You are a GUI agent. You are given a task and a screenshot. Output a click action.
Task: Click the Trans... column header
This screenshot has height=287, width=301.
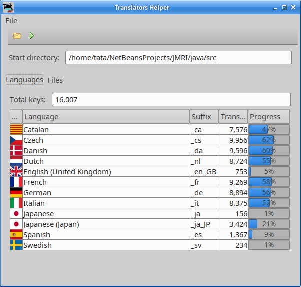[x=233, y=117]
